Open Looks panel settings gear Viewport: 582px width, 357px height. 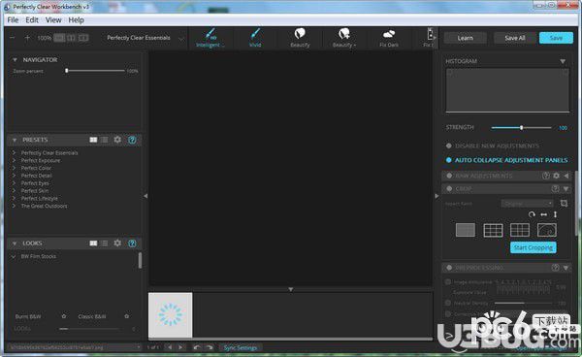point(117,243)
